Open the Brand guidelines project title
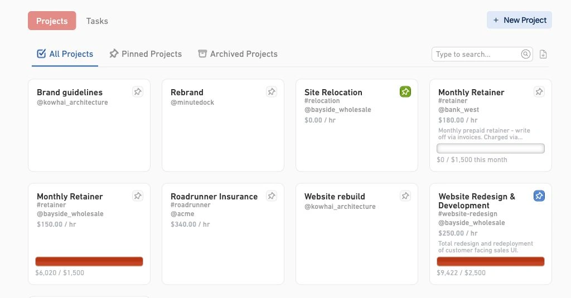 [70, 92]
